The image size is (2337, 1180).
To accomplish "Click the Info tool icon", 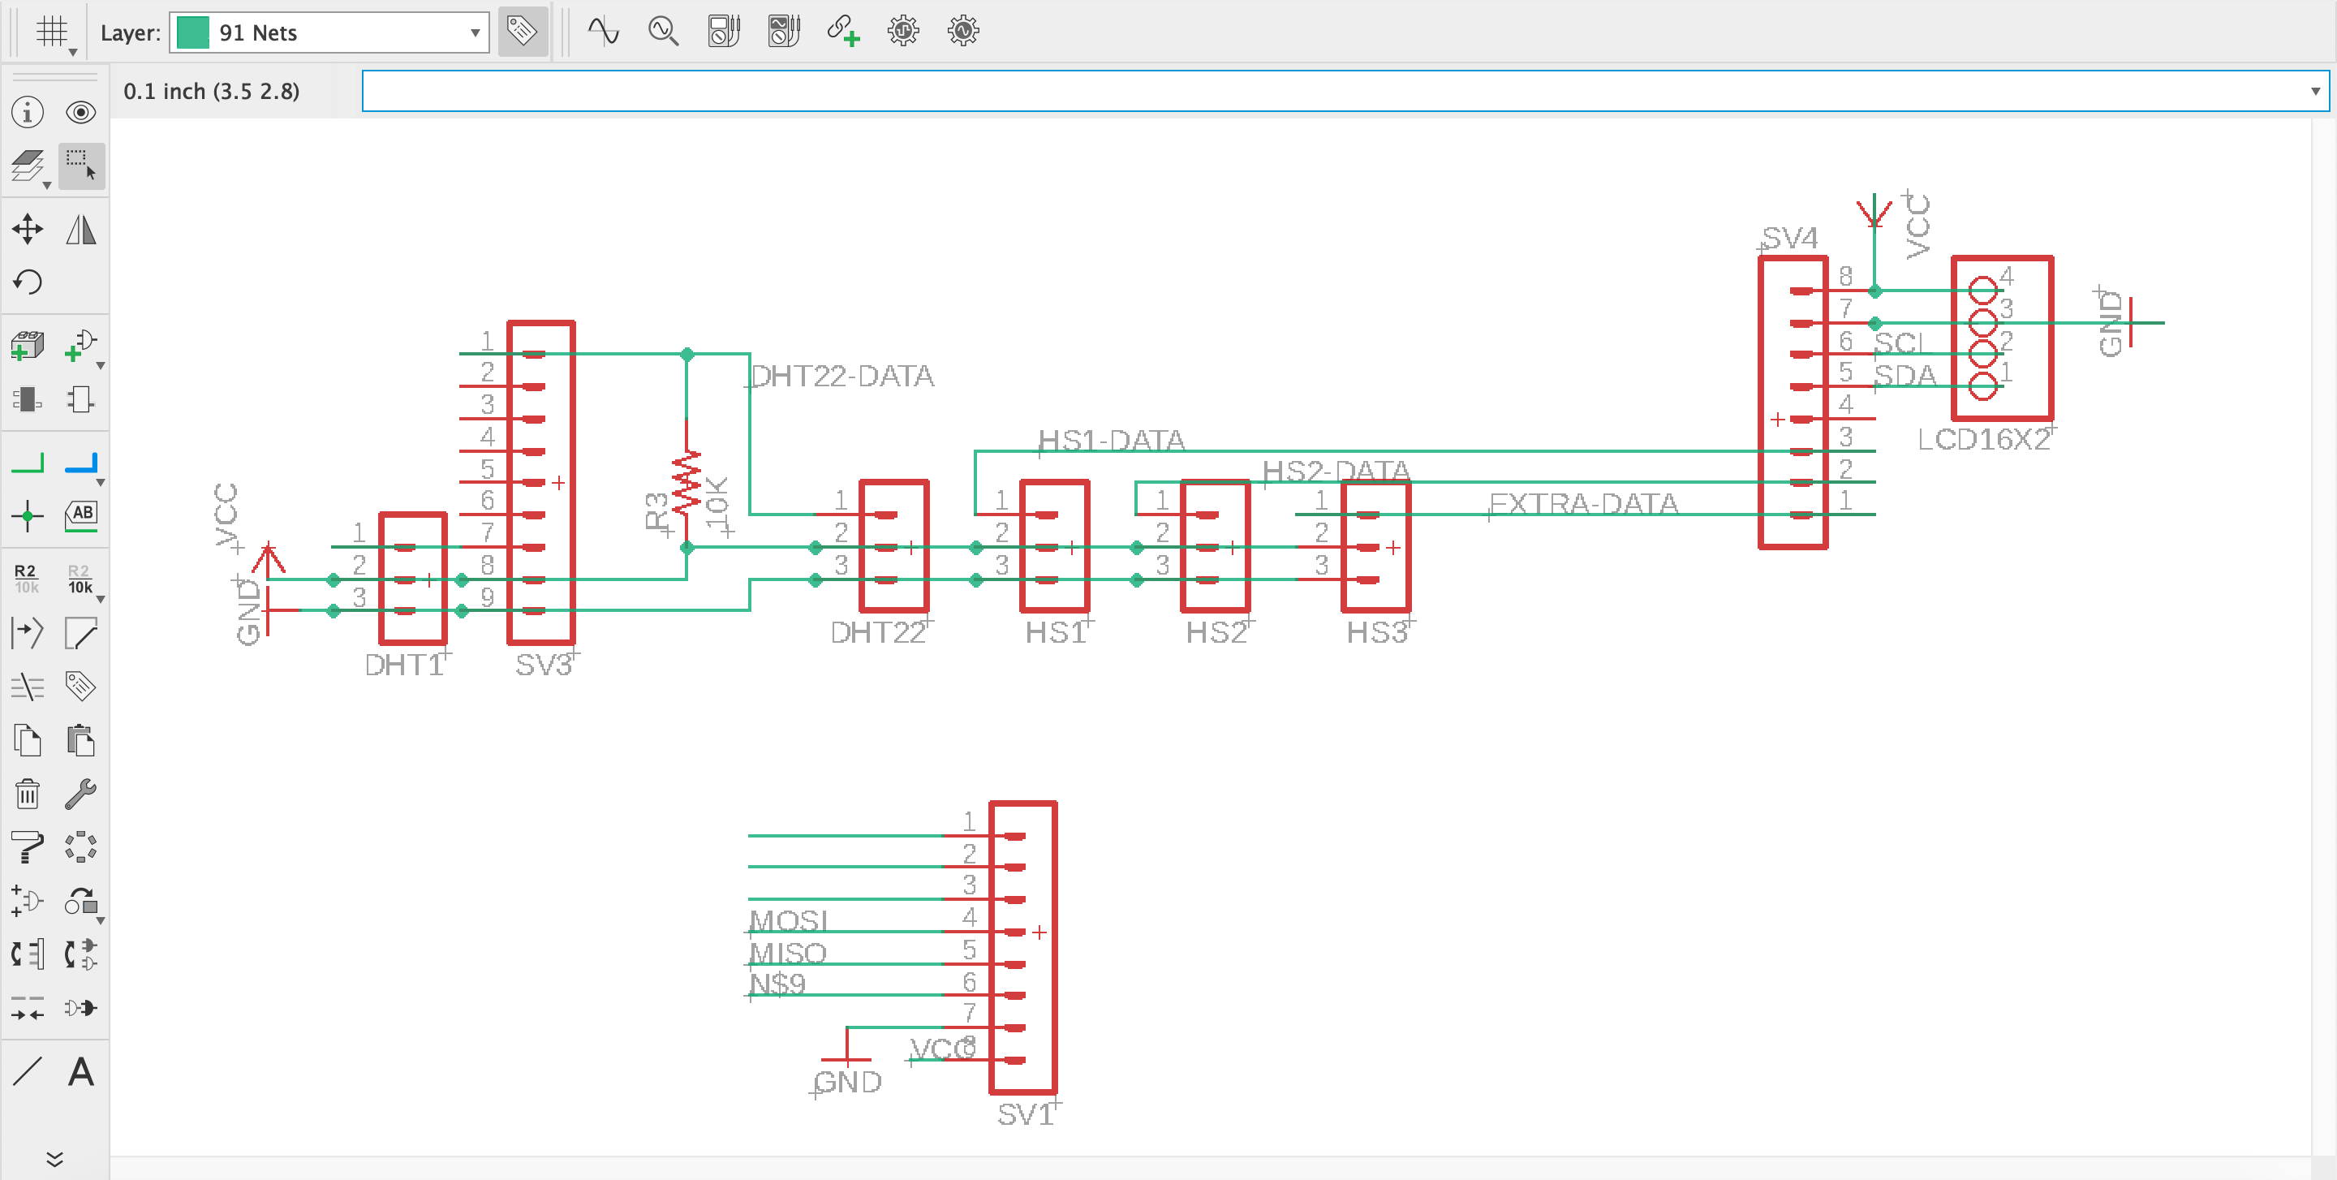I will click(x=28, y=113).
